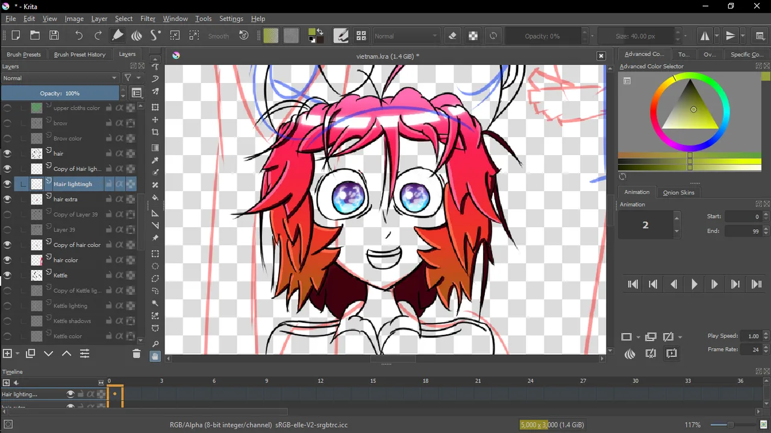
Task: Create a new document from the toolbar
Action: tap(16, 35)
